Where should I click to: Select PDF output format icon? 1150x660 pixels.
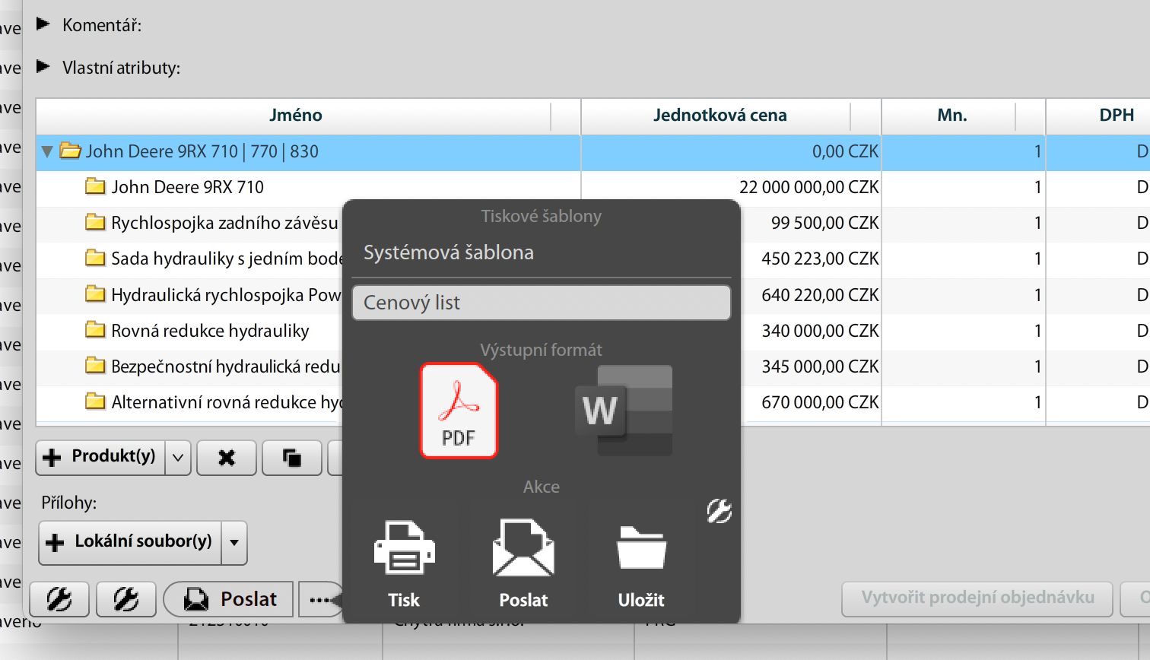pyautogui.click(x=459, y=411)
